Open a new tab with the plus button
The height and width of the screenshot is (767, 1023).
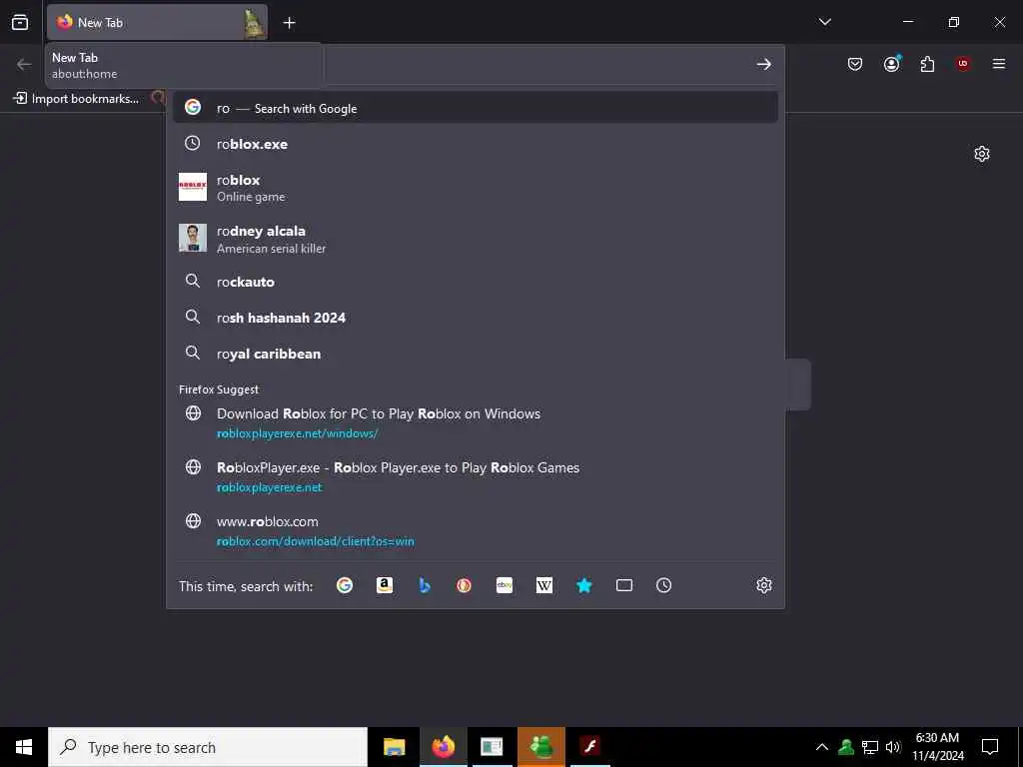click(x=289, y=23)
